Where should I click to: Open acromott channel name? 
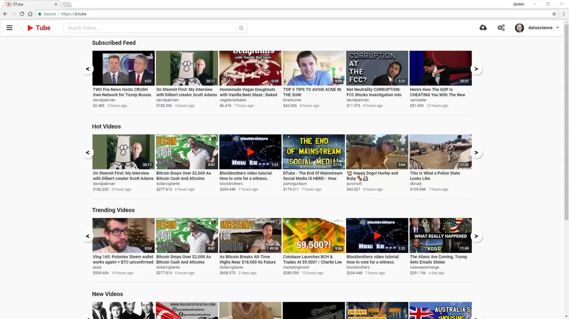pos(354,184)
